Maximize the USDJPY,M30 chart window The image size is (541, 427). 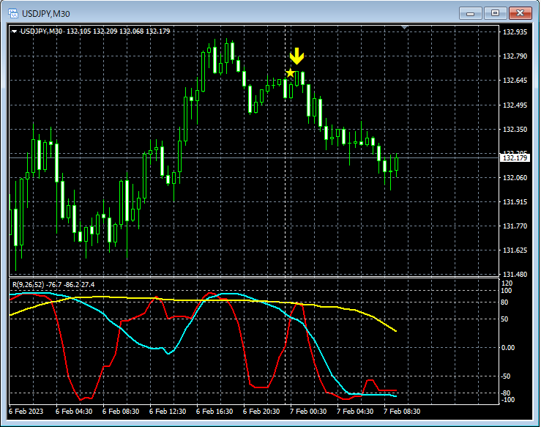coord(495,13)
